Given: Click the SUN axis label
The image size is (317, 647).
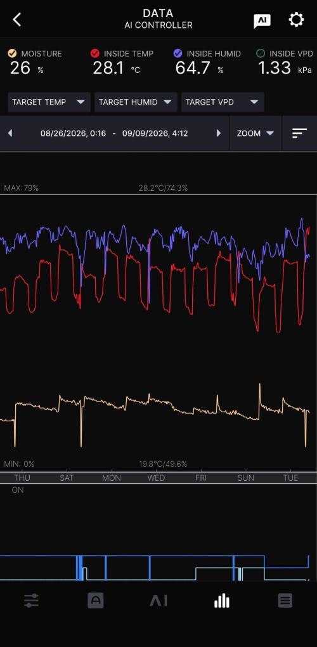Looking at the screenshot, I should point(246,478).
